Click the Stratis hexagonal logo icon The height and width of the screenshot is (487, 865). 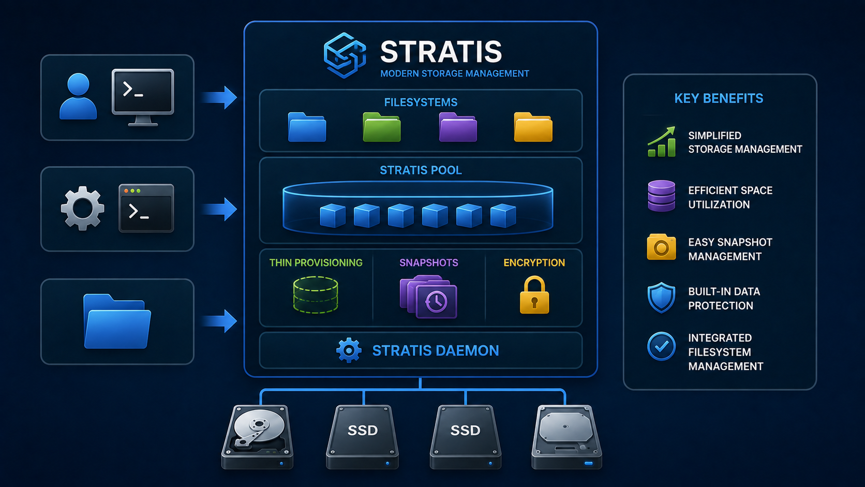pyautogui.click(x=345, y=55)
